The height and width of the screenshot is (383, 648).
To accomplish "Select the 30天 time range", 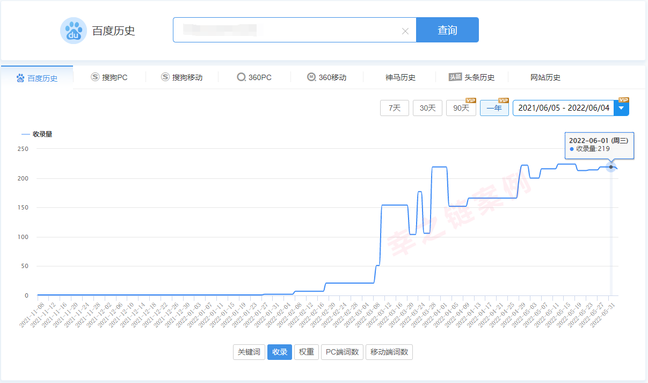I will (x=427, y=108).
